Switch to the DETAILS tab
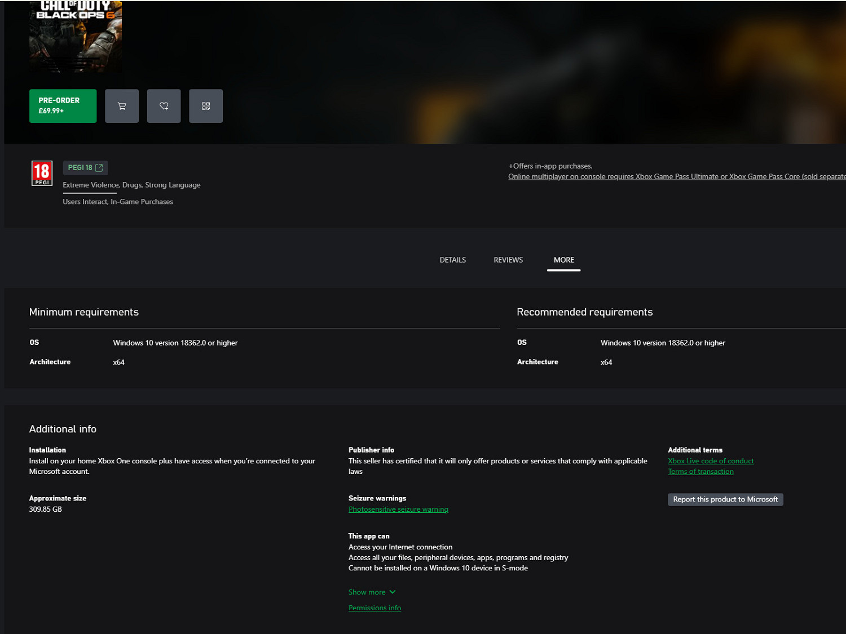Image resolution: width=846 pixels, height=634 pixels. point(452,260)
